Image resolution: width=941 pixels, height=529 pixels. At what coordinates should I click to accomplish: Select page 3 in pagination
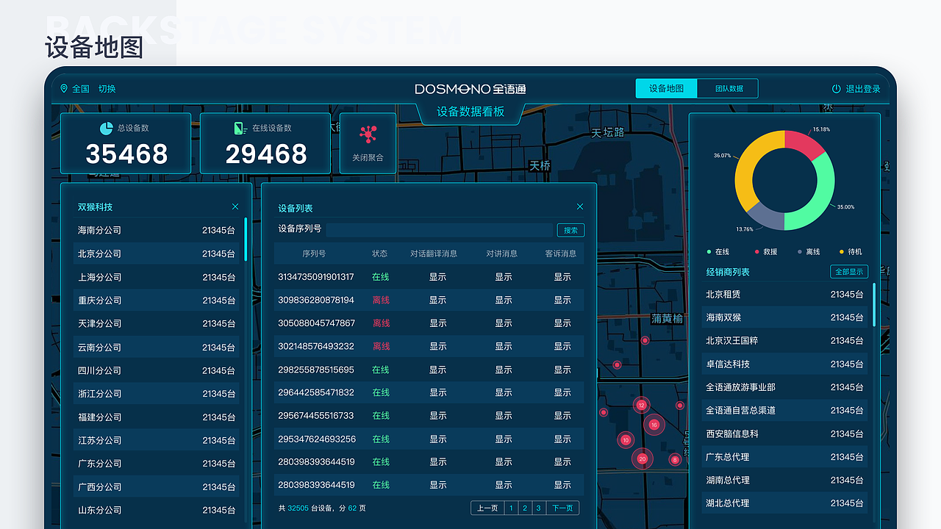539,508
